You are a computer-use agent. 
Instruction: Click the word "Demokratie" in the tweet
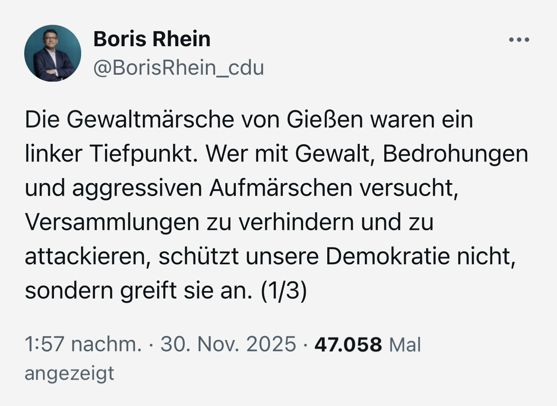click(388, 257)
